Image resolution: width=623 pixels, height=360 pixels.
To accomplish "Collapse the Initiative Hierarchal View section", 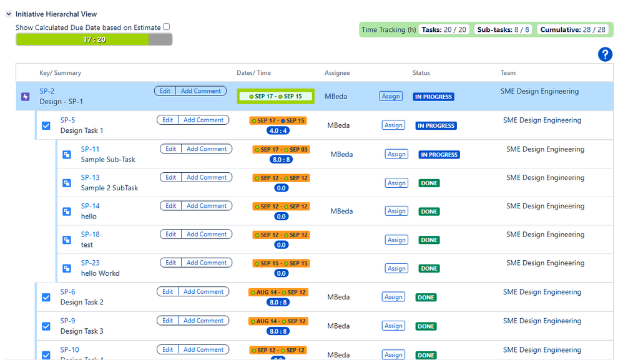I will point(9,14).
